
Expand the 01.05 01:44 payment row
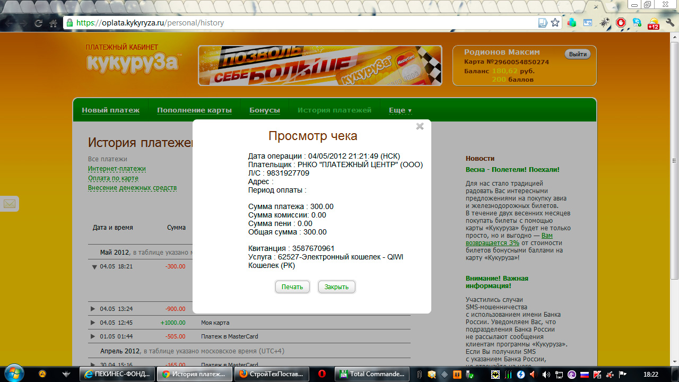click(x=93, y=336)
